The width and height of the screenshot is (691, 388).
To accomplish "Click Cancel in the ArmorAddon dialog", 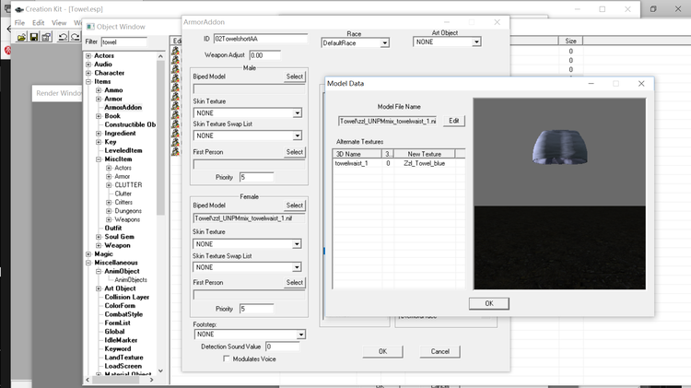I will (439, 351).
